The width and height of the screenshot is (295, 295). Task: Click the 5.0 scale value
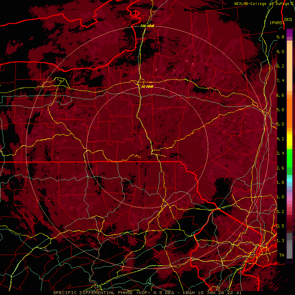point(280,124)
